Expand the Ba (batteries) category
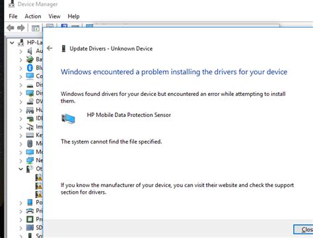 click(x=20, y=59)
